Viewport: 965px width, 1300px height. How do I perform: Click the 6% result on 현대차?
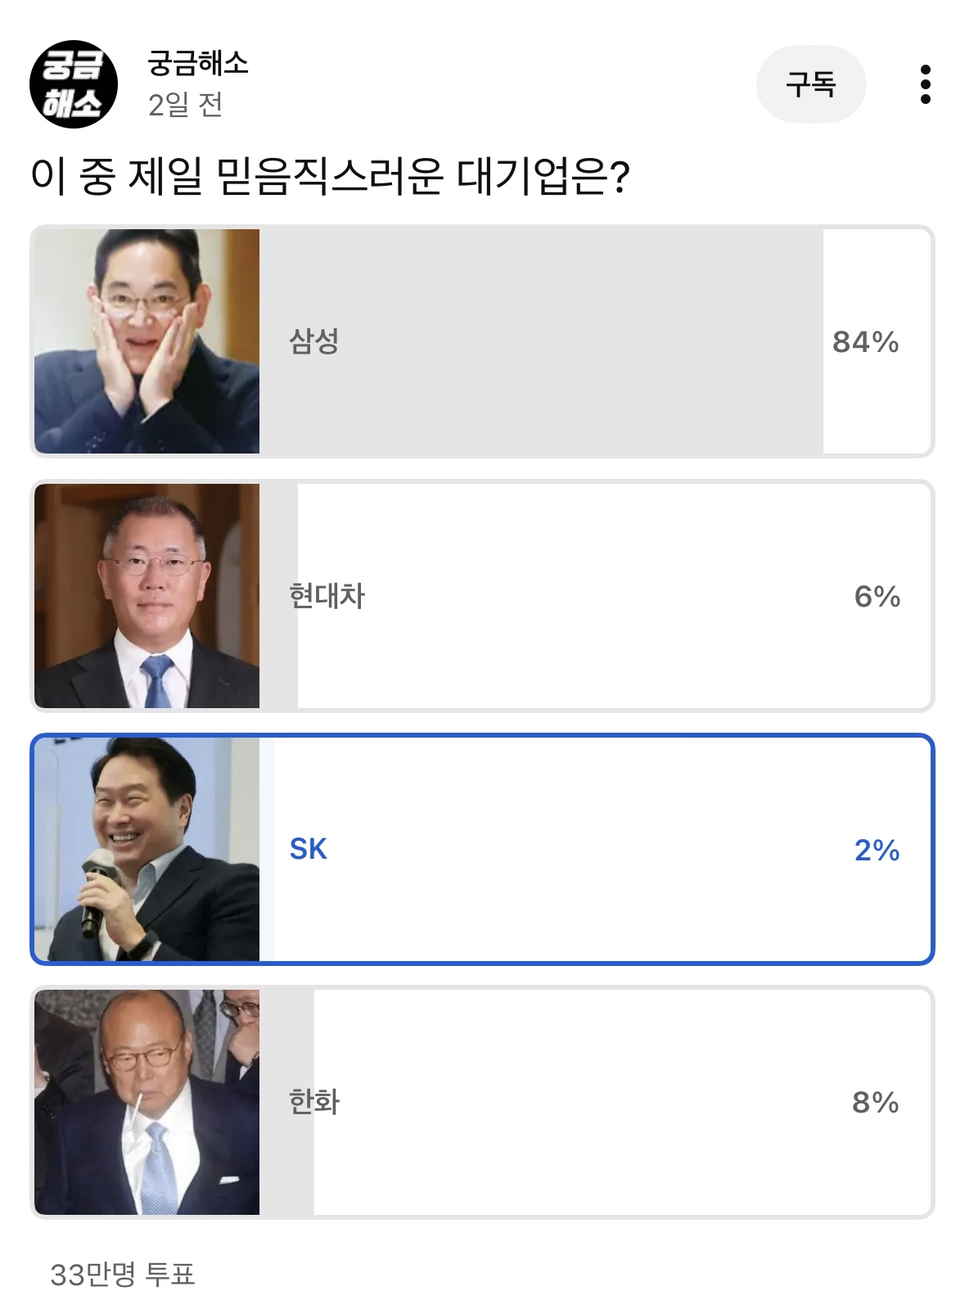(x=877, y=597)
